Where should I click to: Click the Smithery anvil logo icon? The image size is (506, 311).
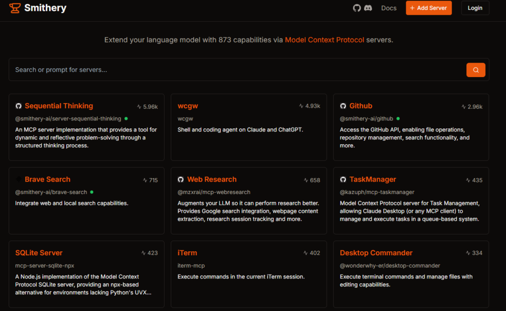tap(15, 8)
